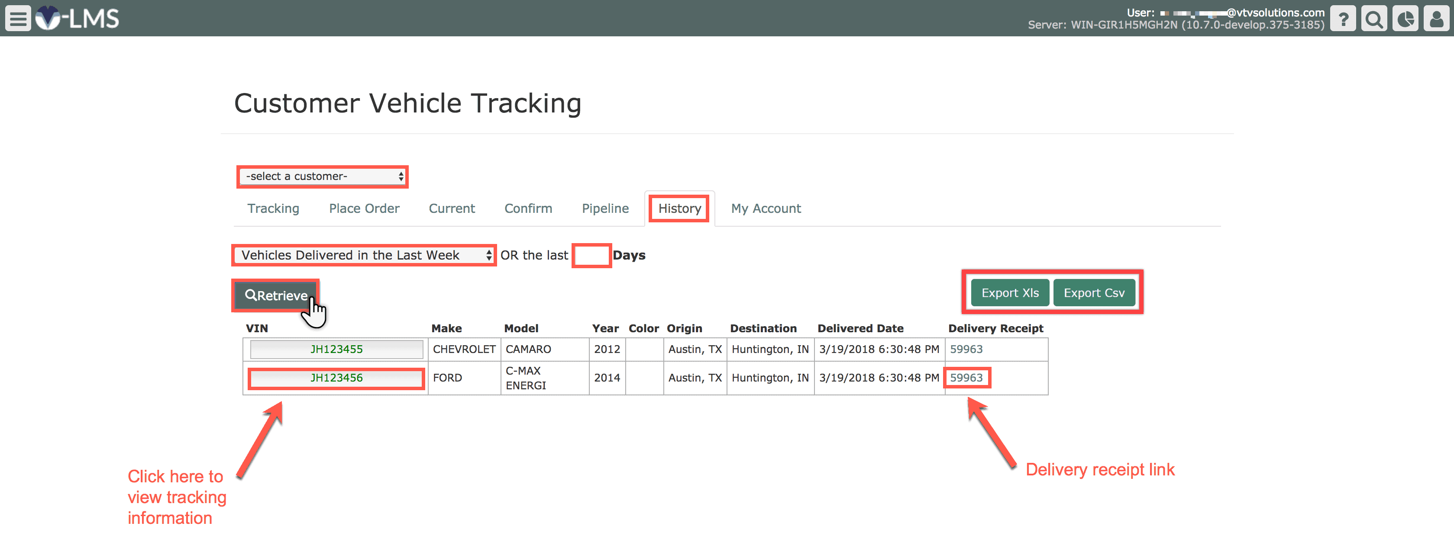
Task: Open tracking for VIN JH123456
Action: click(x=336, y=378)
